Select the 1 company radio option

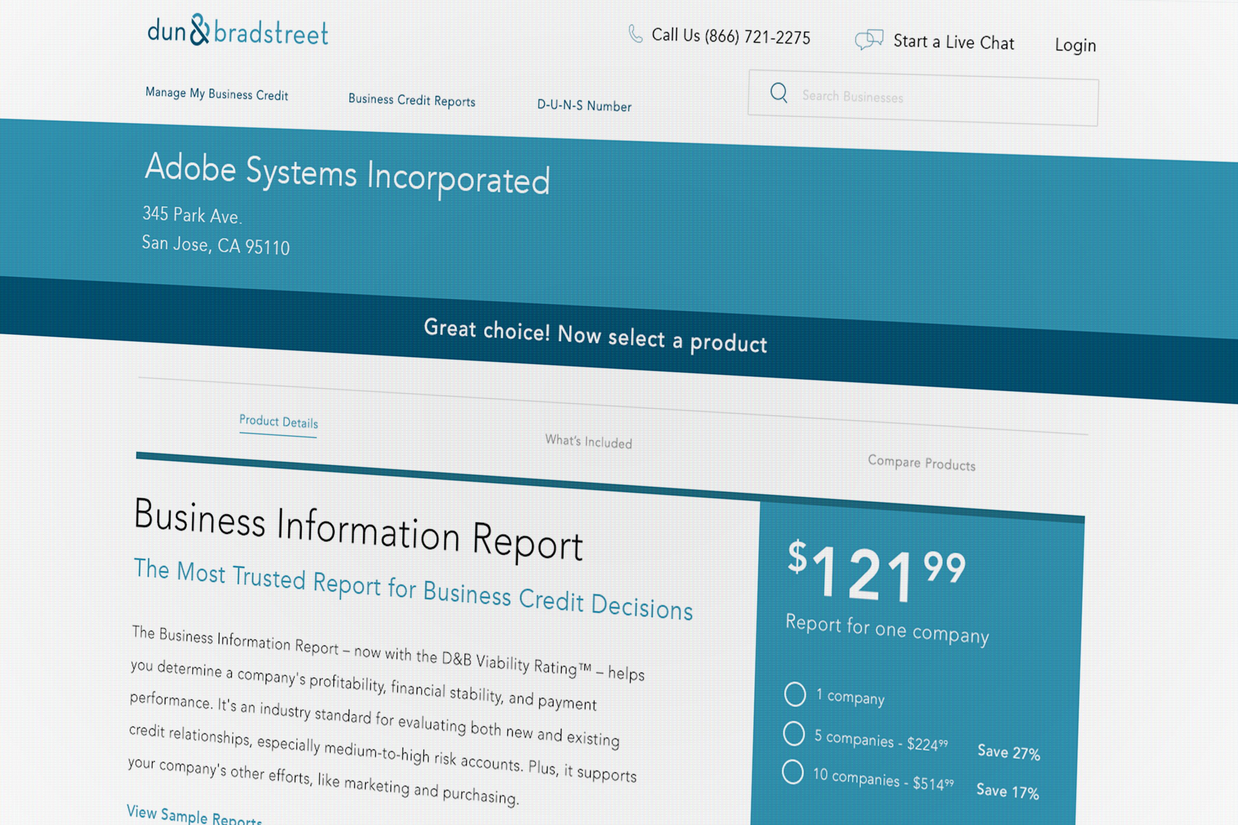point(795,694)
